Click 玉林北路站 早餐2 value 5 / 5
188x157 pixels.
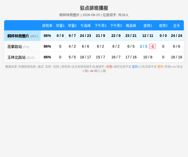(x=72, y=57)
